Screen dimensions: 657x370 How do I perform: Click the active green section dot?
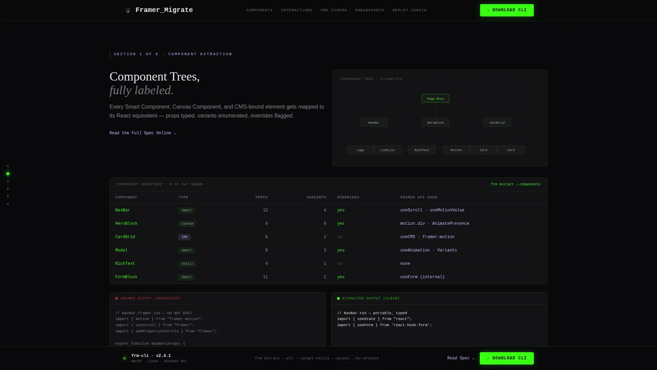(8, 174)
